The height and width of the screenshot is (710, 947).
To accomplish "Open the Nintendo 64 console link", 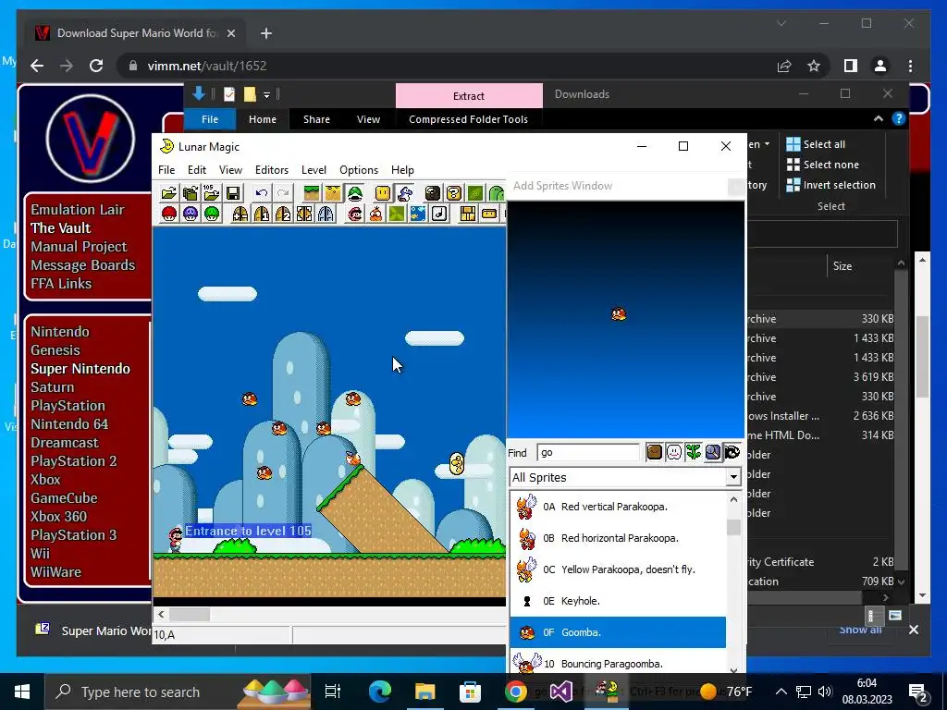I will point(69,423).
